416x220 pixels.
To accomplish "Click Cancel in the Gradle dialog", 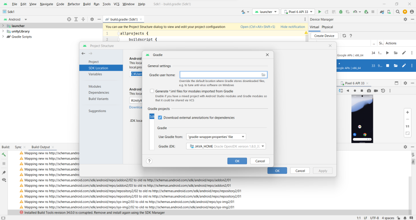I will [x=260, y=161].
